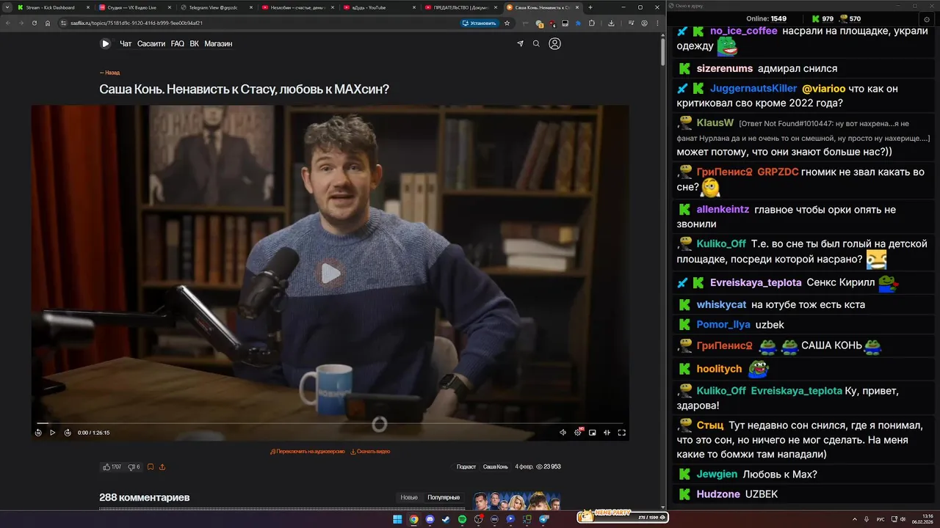Bookmark this page with the star

[x=507, y=23]
